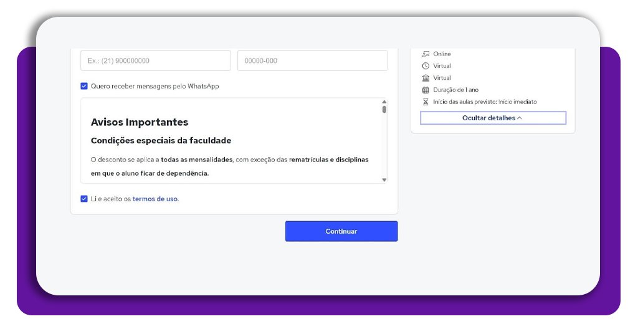Image resolution: width=638 pixels, height=334 pixels.
Task: Focus the phone number input field
Action: [x=155, y=60]
